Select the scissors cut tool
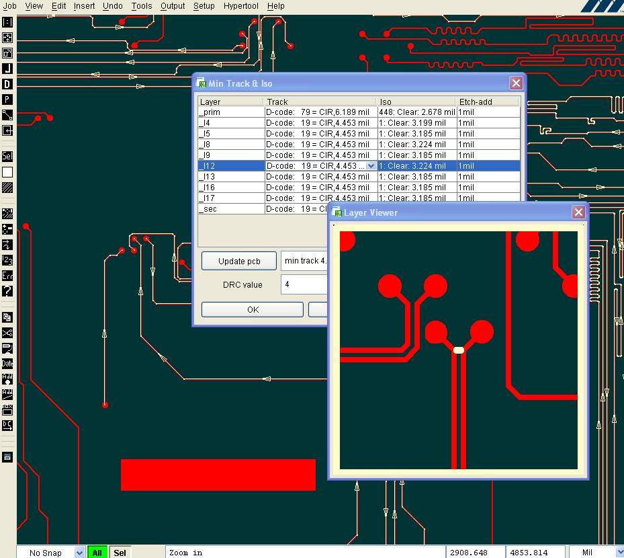 [x=7, y=333]
